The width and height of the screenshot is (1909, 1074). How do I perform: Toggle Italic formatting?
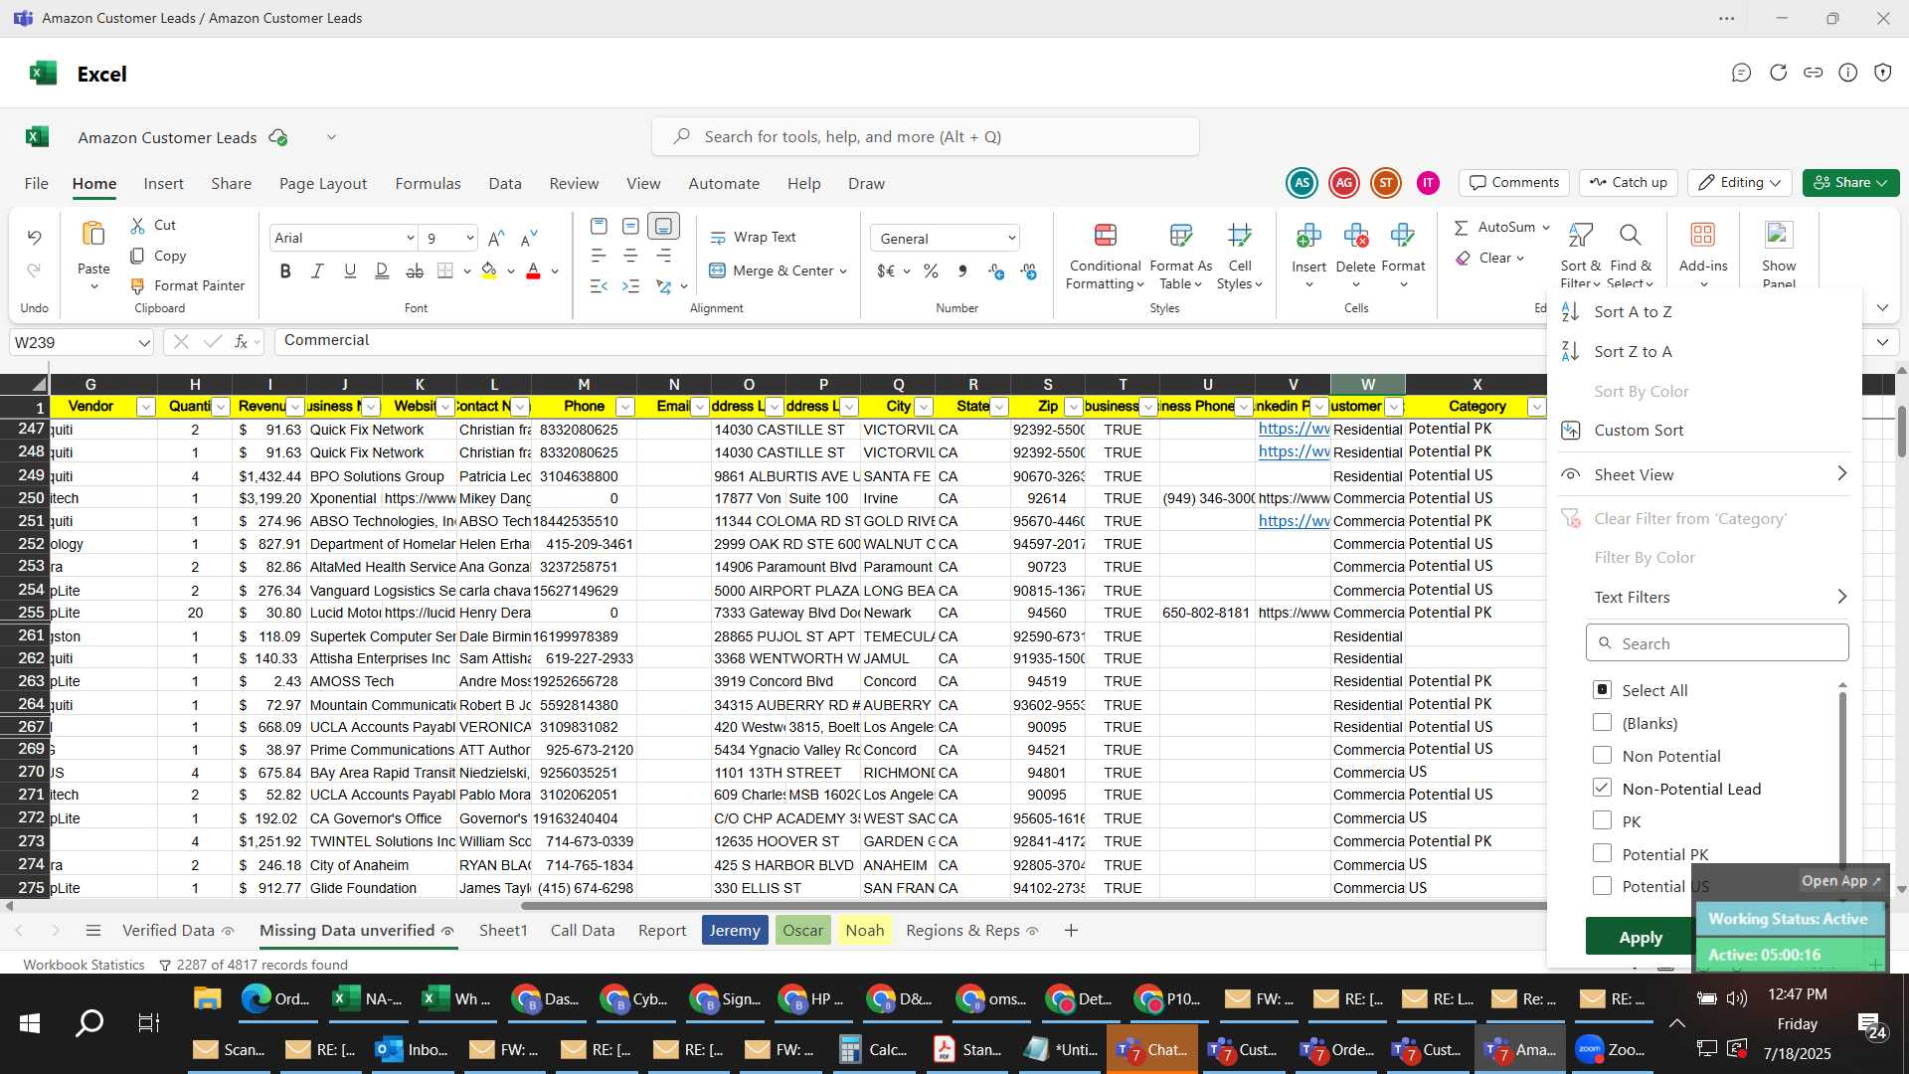pos(317,270)
